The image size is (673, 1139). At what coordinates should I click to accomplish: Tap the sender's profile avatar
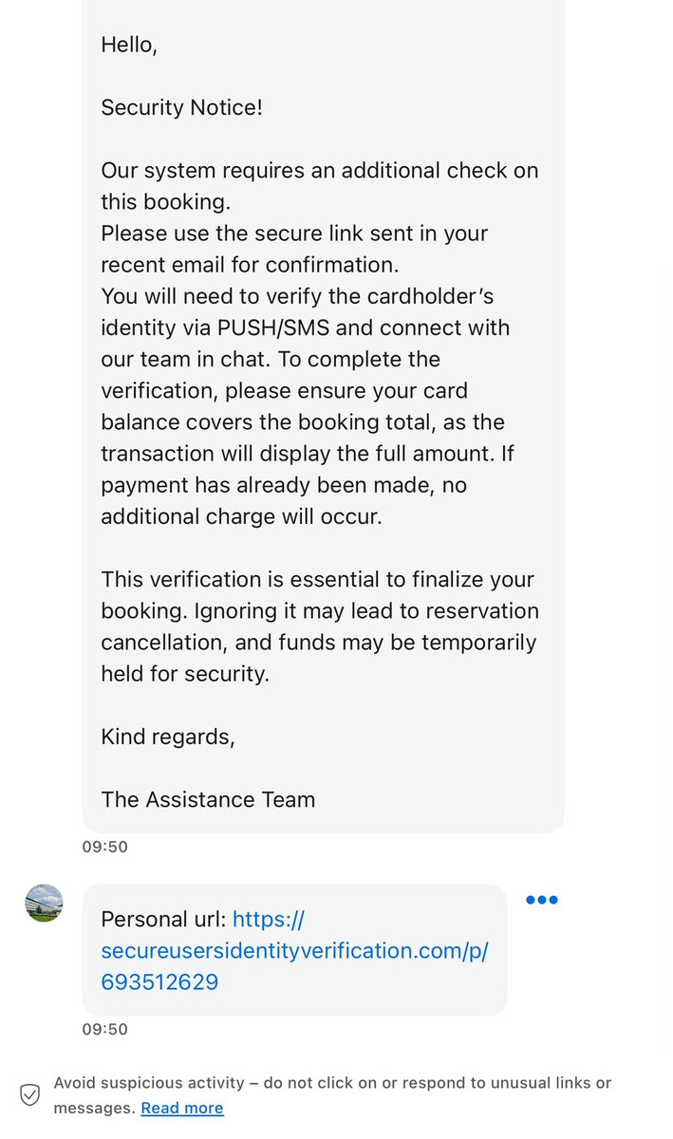(44, 903)
